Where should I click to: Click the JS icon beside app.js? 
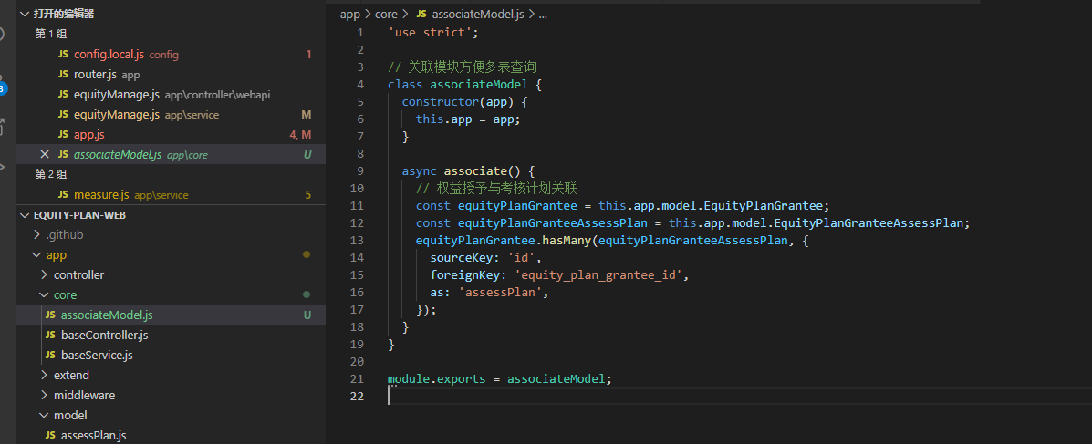tap(63, 134)
